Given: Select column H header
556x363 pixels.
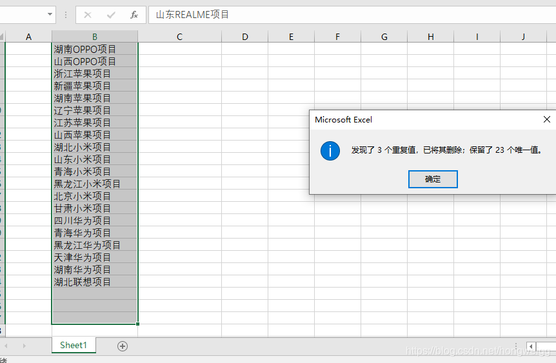Looking at the screenshot, I should pyautogui.click(x=430, y=37).
